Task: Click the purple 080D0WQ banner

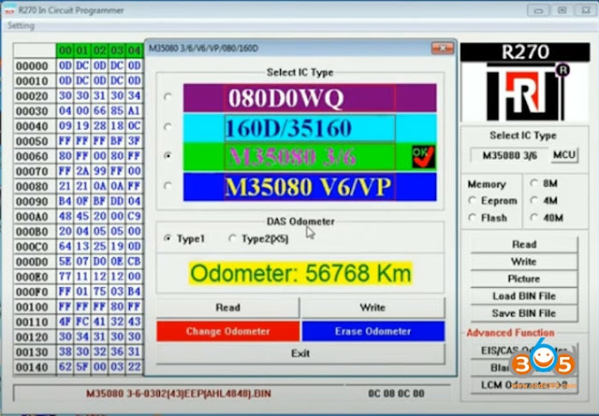Action: (x=310, y=98)
